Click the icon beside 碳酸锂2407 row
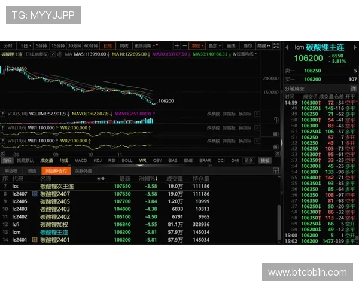359x287 pixels. tap(35, 194)
